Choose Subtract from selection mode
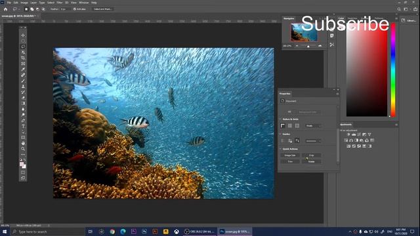 [38, 9]
